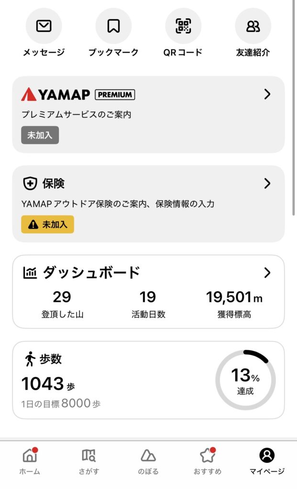297x489 pixels.
Task: Tap the walking person step icon
Action: tap(30, 359)
